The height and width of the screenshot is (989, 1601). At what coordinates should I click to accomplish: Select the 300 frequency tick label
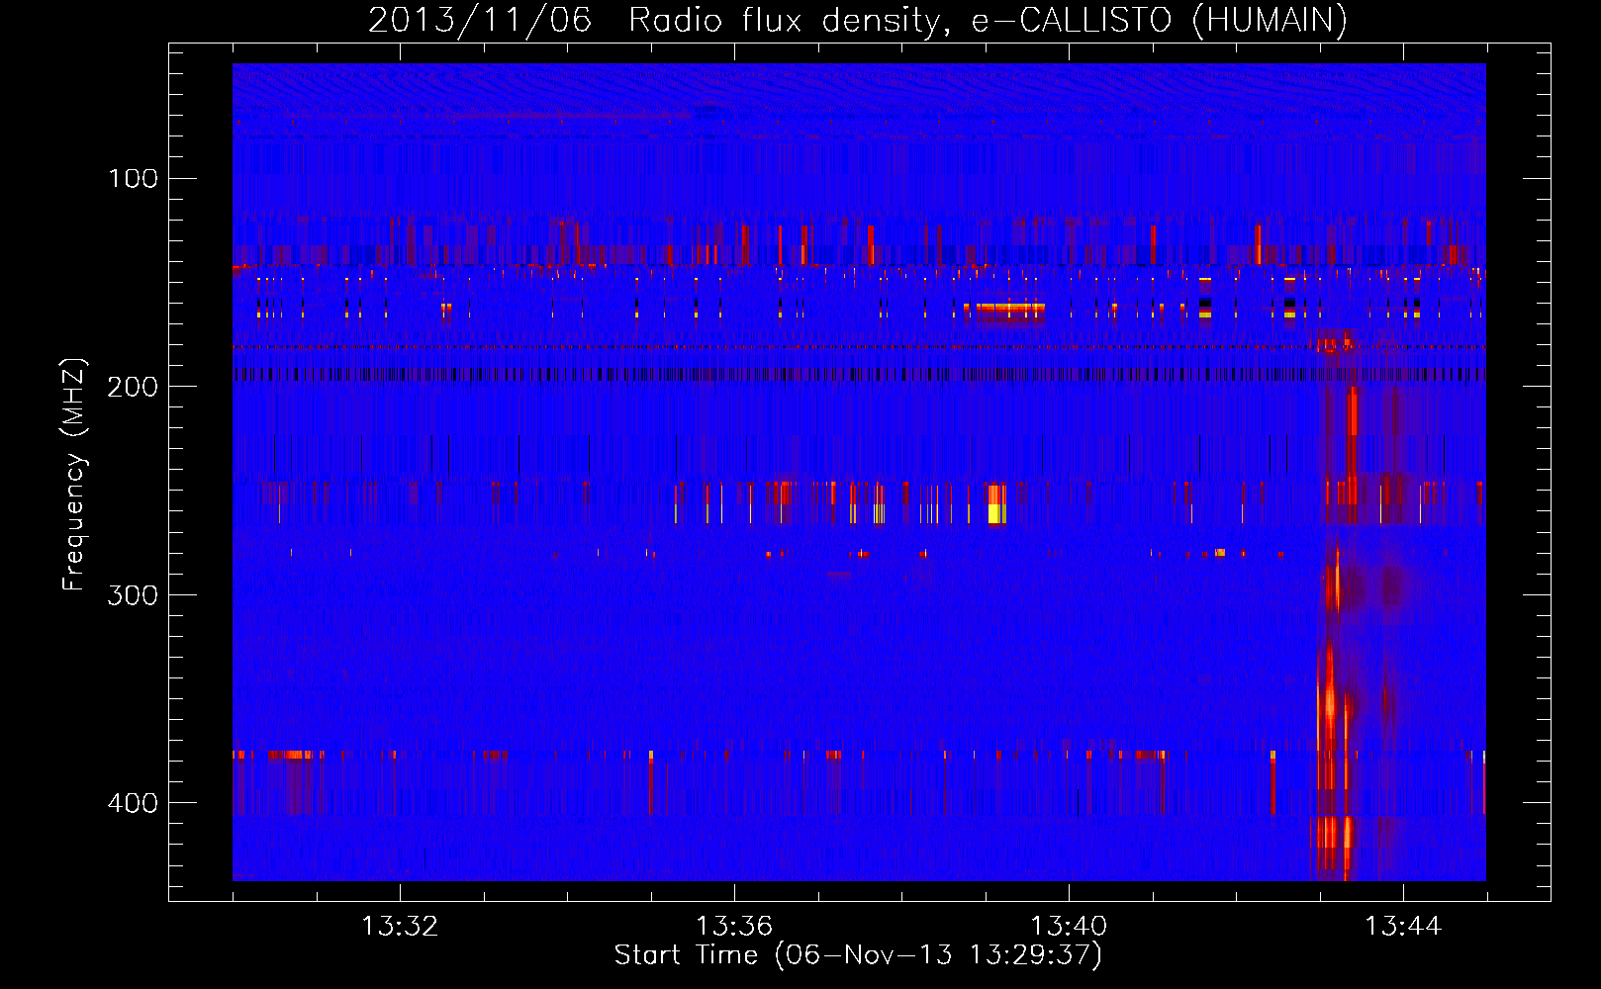point(133,594)
